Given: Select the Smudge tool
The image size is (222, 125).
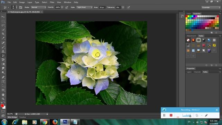Looking at the screenshot, I should [3, 68].
